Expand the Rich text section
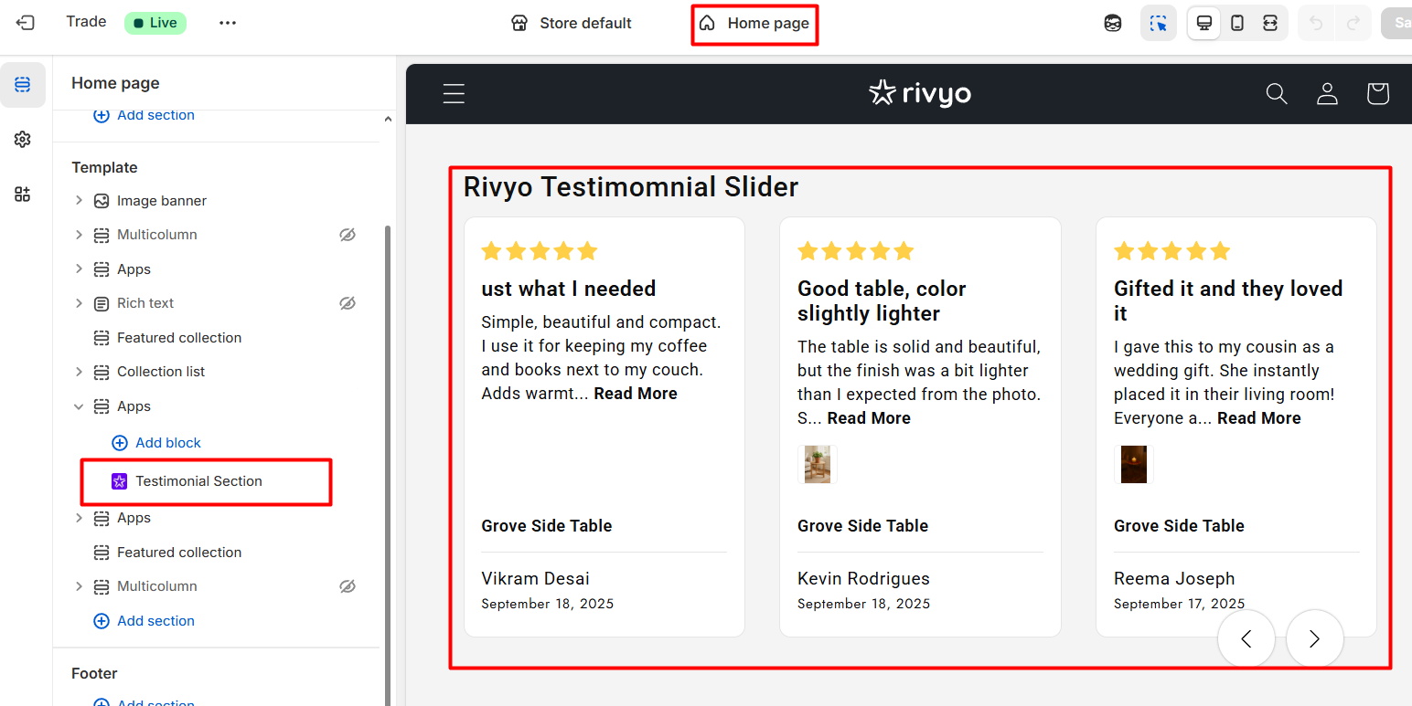 coord(79,303)
